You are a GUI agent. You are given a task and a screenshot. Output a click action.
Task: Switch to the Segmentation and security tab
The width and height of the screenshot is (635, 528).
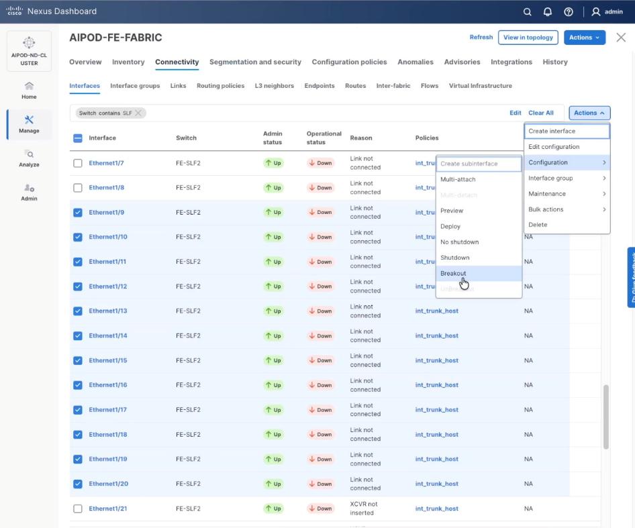pyautogui.click(x=255, y=62)
